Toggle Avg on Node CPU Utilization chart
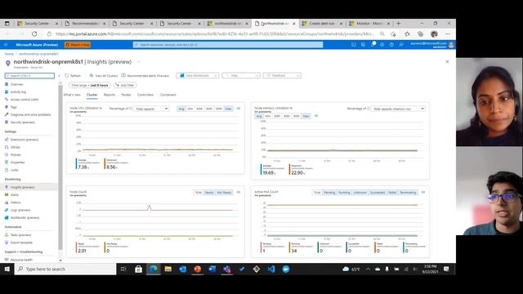This screenshot has height=294, width=523. (181, 109)
